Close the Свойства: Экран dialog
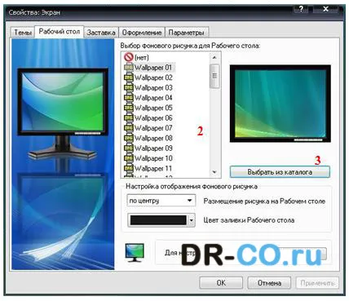This screenshot has height=301, width=349. [x=325, y=9]
